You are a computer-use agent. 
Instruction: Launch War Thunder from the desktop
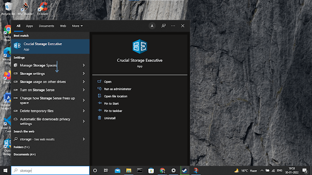(x=25, y=8)
